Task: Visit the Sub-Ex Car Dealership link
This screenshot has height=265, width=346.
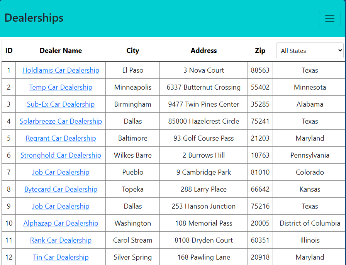Action: pyautogui.click(x=61, y=104)
